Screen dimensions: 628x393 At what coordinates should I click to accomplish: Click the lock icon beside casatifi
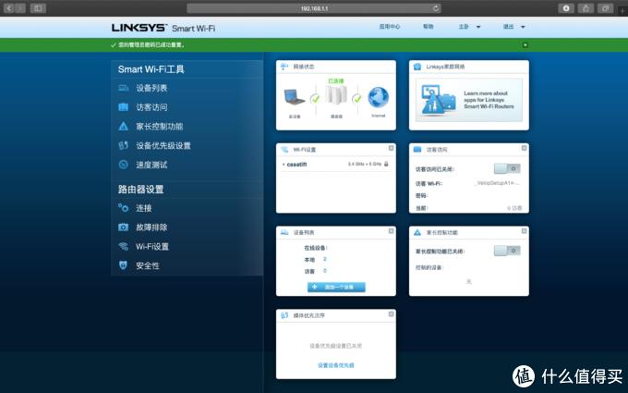pyautogui.click(x=386, y=164)
